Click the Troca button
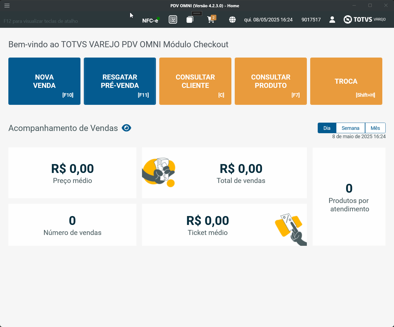The width and height of the screenshot is (394, 327). tap(346, 81)
